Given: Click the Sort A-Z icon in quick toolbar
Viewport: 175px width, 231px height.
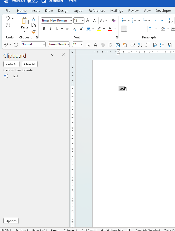Looking at the screenshot, I should click(140, 45).
